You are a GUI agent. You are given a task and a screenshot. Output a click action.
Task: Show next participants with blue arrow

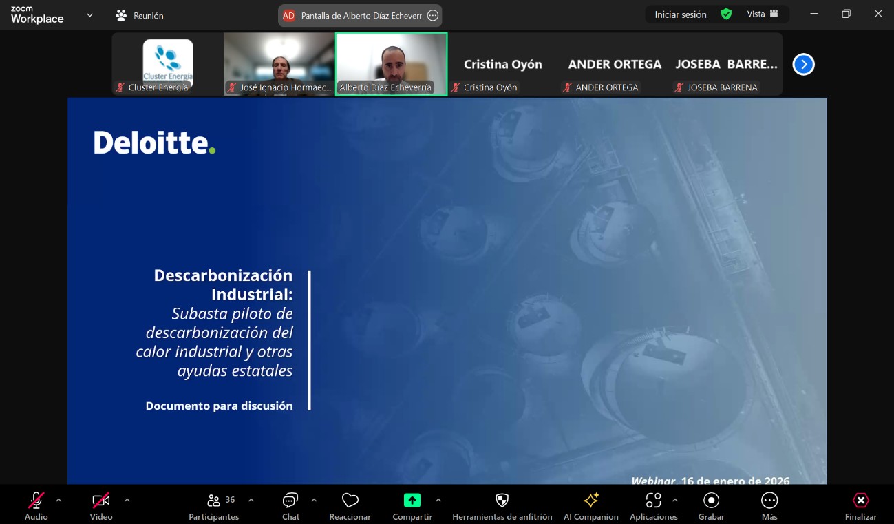[803, 64]
